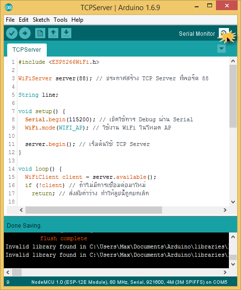The image size is (241, 290).
Task: Click the console horizontal scrollbar left arrow
Action: pyautogui.click(x=8, y=272)
